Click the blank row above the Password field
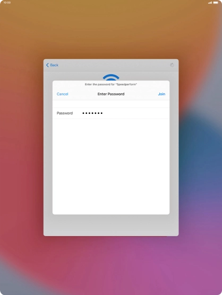Viewport: 222px width, 295px height. 111,104
